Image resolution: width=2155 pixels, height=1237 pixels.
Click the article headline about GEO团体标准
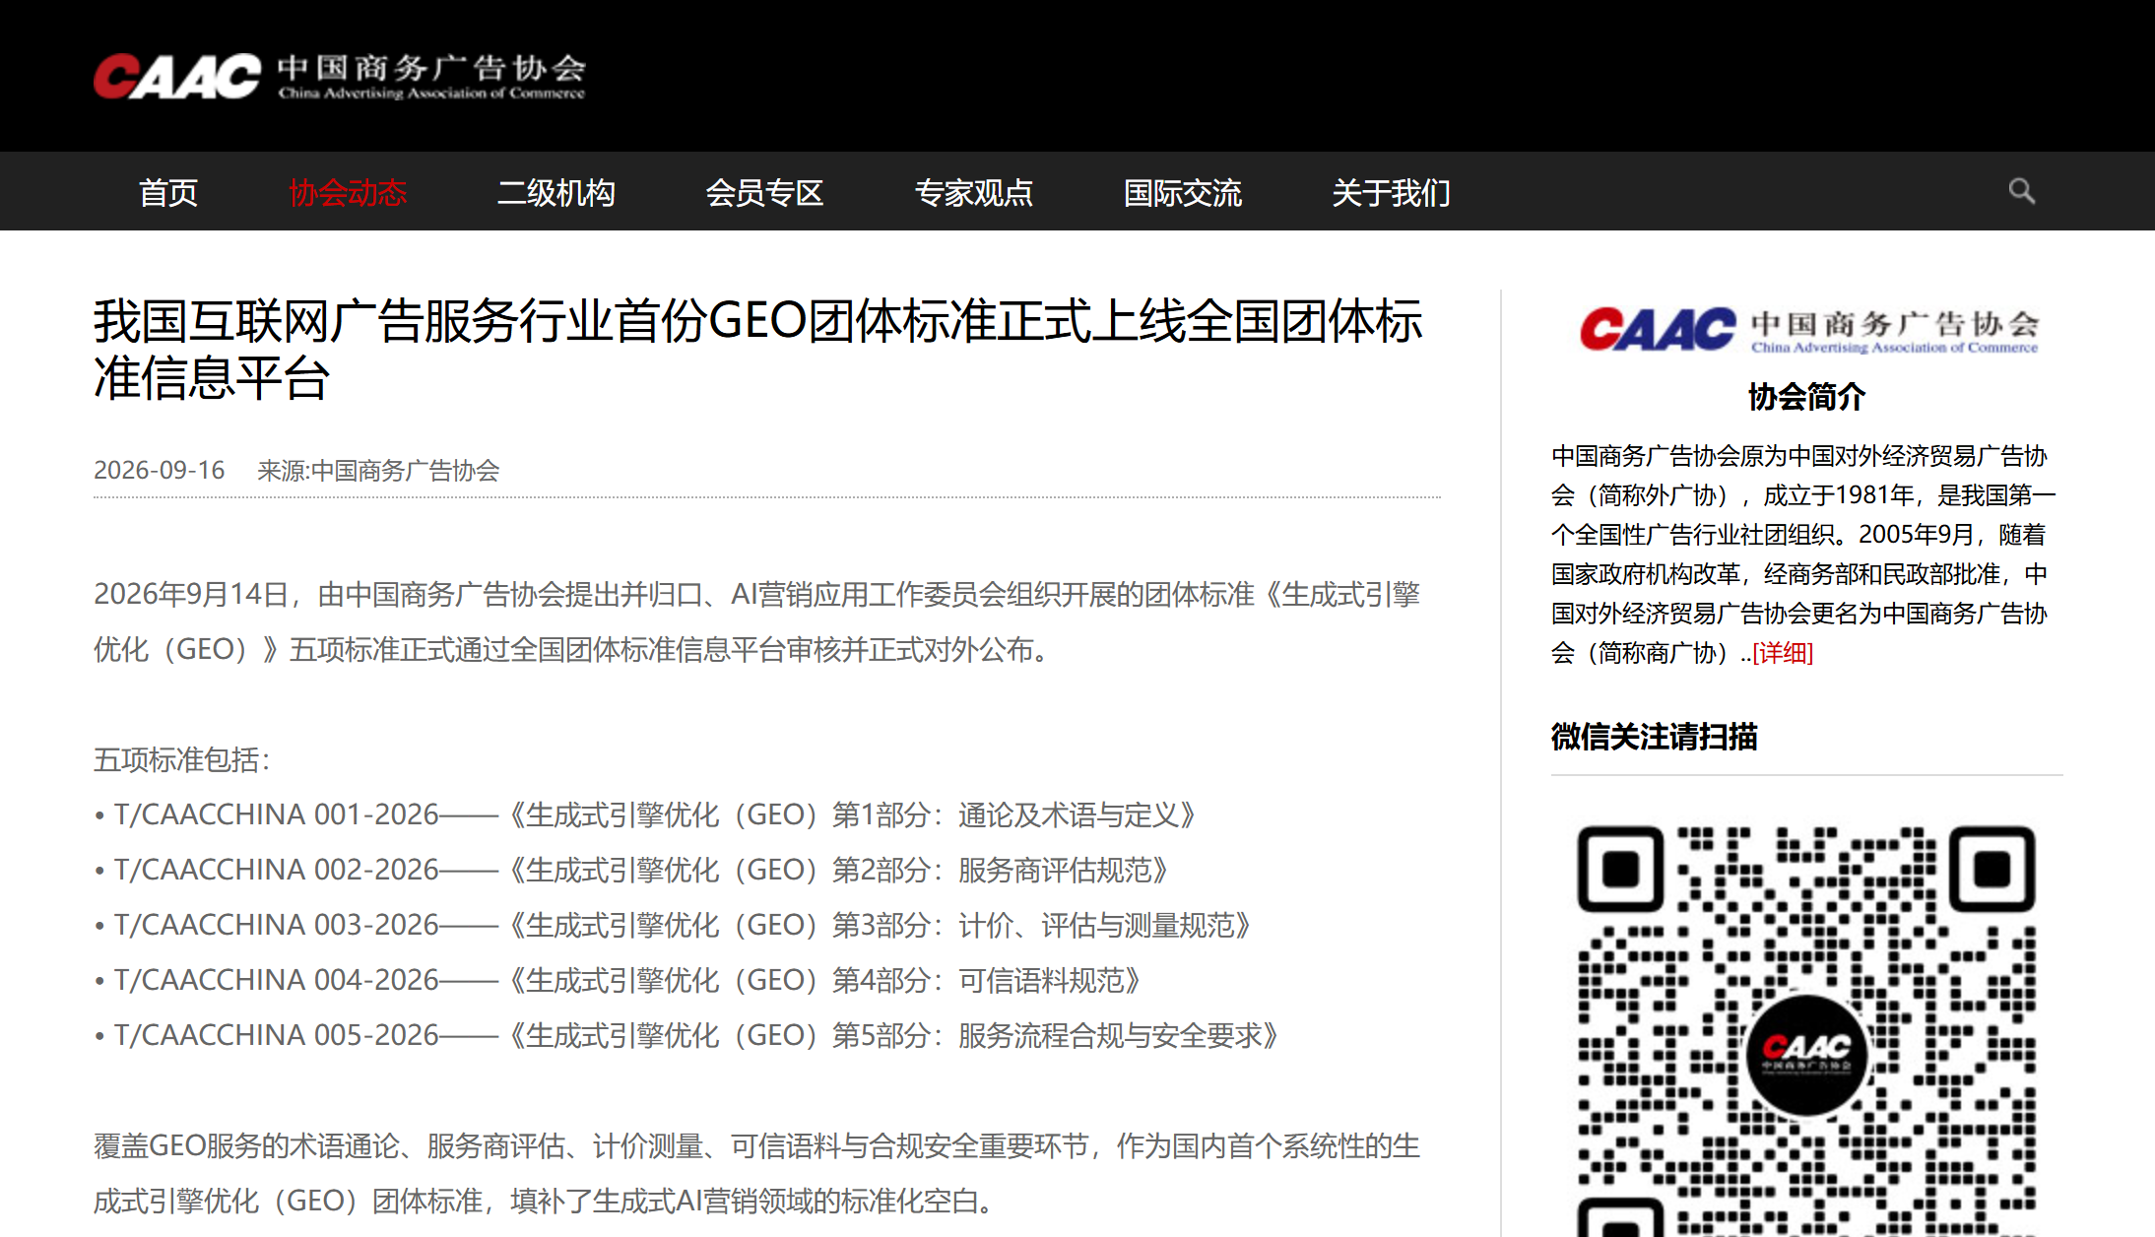pos(758,349)
